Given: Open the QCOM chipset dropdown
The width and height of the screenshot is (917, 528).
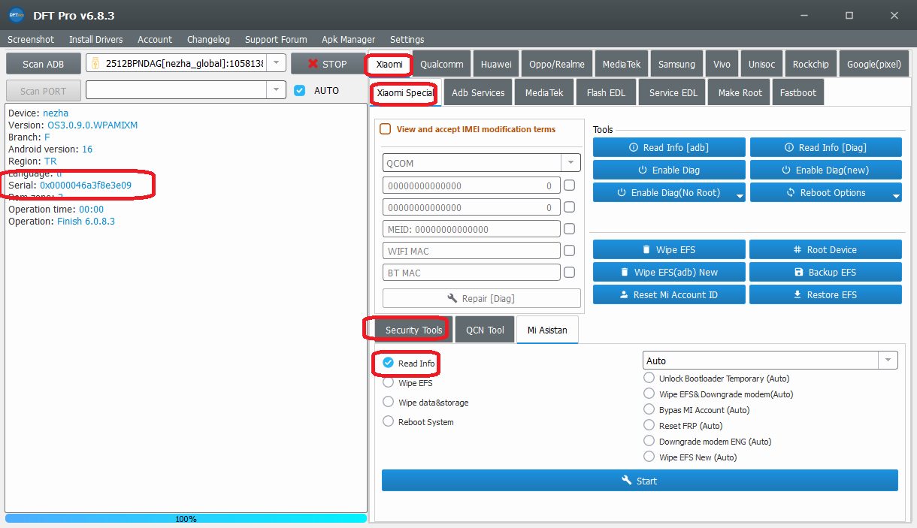Looking at the screenshot, I should click(571, 163).
